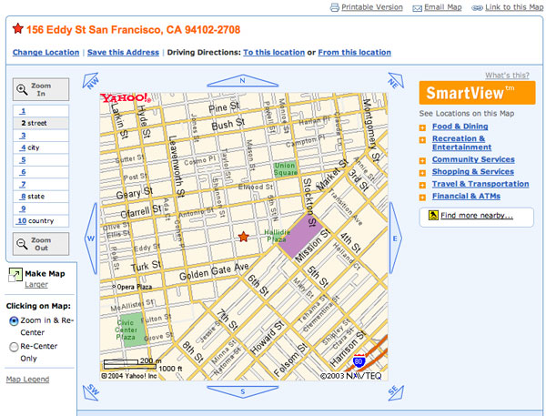Set zoom level 1

coord(41,111)
